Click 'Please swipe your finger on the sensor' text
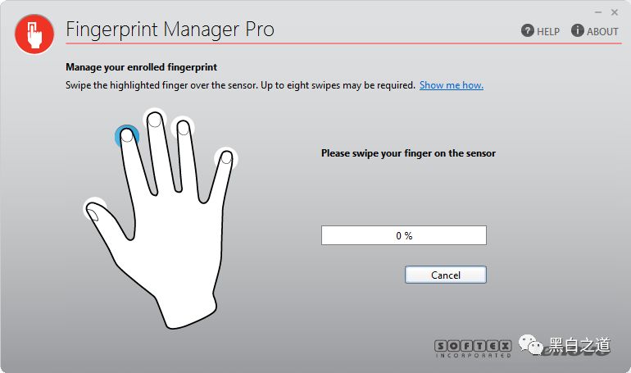 pos(408,153)
